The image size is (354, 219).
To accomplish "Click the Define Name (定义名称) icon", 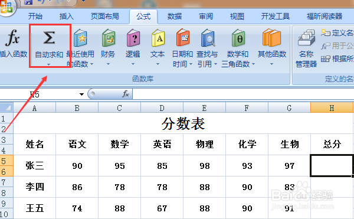I will click(326, 33).
